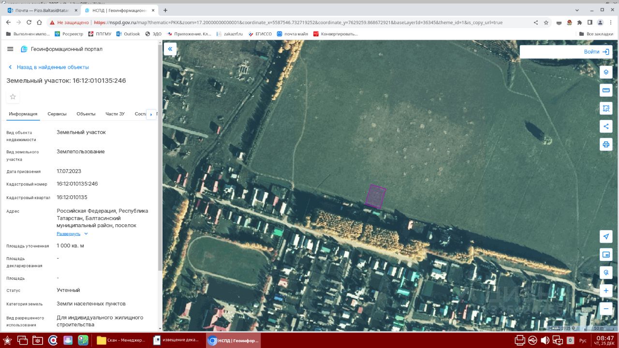Open the ЕГИССО bookmark
The height and width of the screenshot is (348, 619).
point(260,34)
